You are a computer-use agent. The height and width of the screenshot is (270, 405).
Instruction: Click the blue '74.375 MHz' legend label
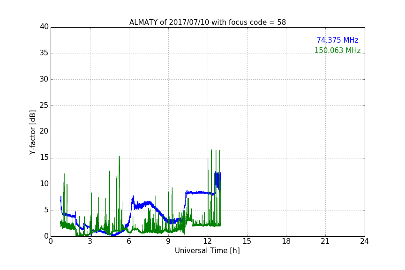click(x=337, y=40)
